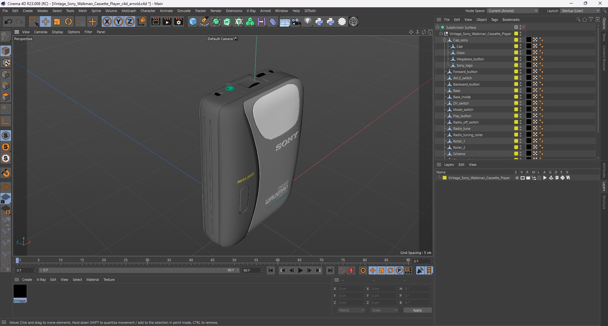Viewport: 608px width, 326px height.
Task: Toggle Autokeying in the timeline controls
Action: [x=351, y=270]
